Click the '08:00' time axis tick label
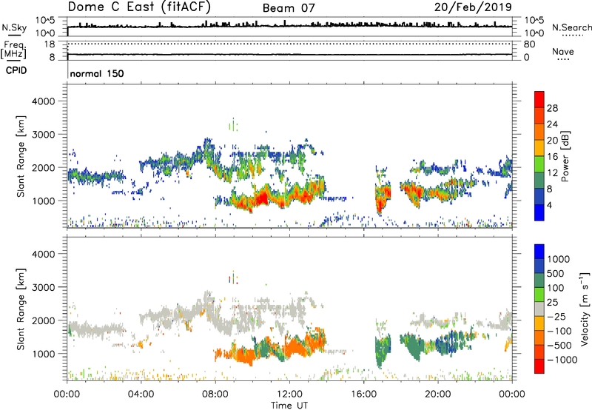Screen dimensions: 592x410 [x=215, y=394]
